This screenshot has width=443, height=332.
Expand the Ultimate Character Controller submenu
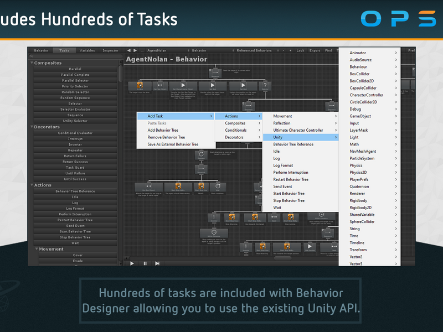301,130
